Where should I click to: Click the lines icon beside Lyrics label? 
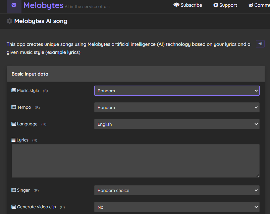pos(13,140)
